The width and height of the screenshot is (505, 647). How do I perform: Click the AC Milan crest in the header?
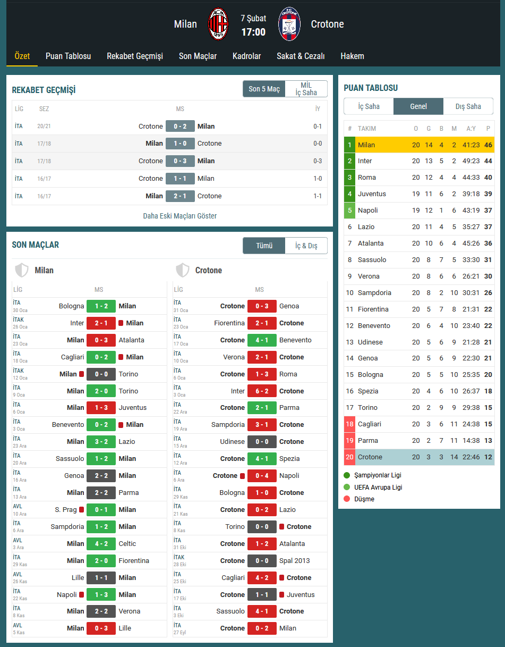point(218,24)
